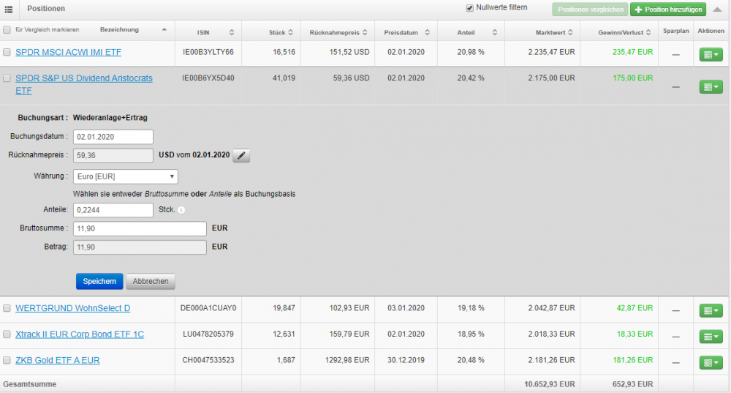Toggle the für Vergleich markieren header checkbox
The image size is (731, 393).
click(x=7, y=30)
